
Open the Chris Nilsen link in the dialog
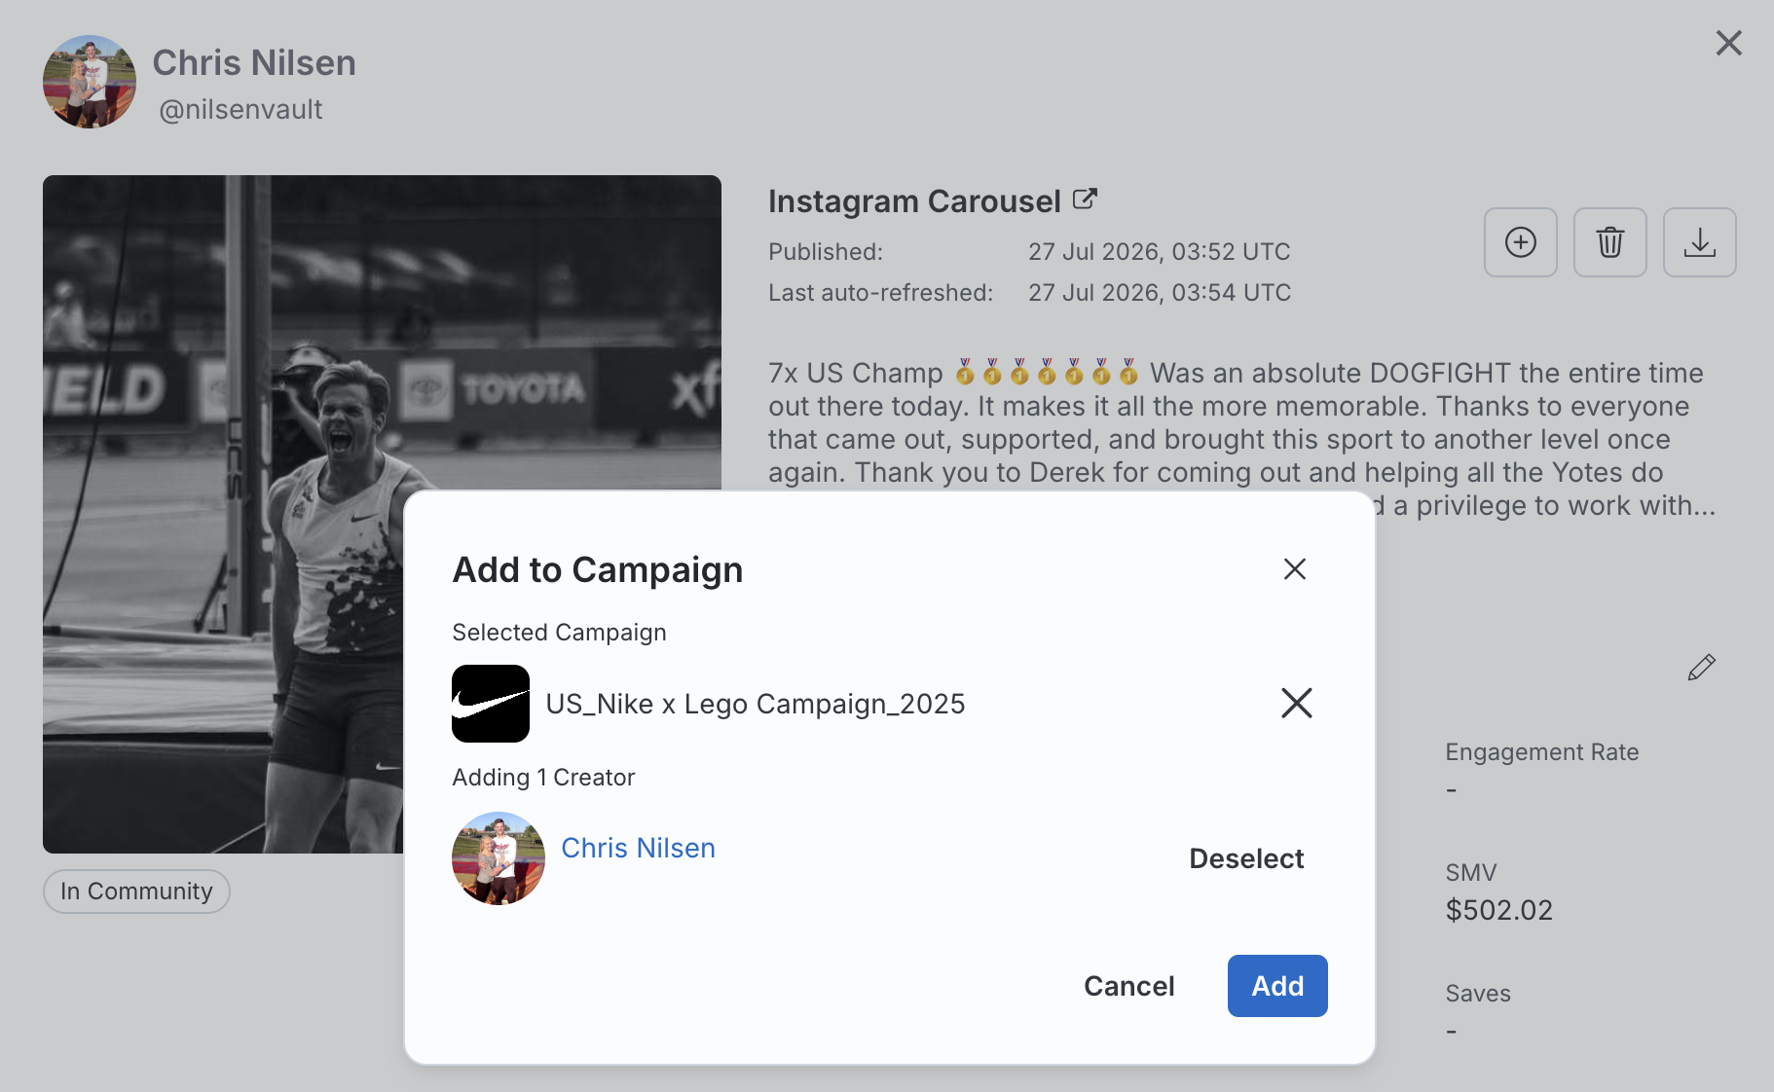(638, 848)
